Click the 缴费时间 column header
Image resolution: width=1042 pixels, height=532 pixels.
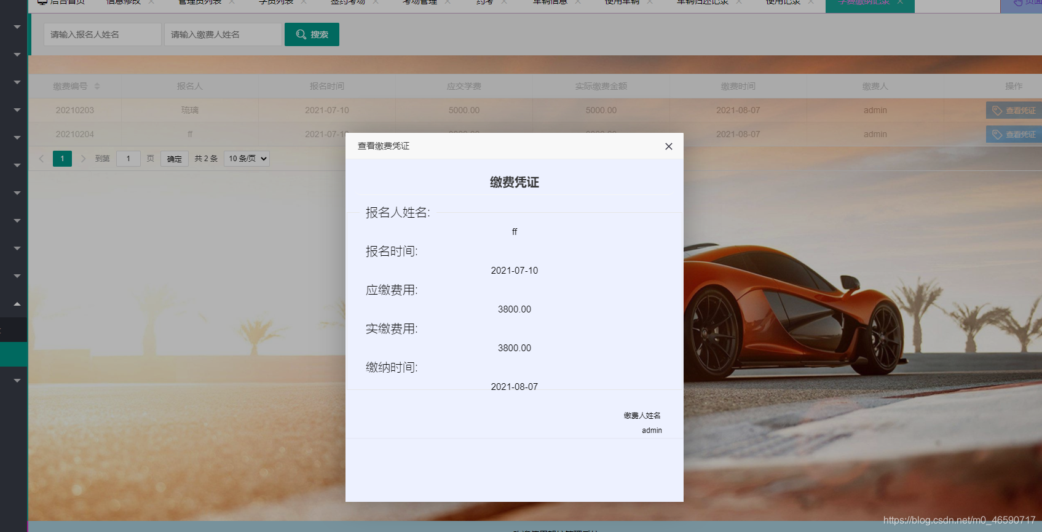[738, 86]
